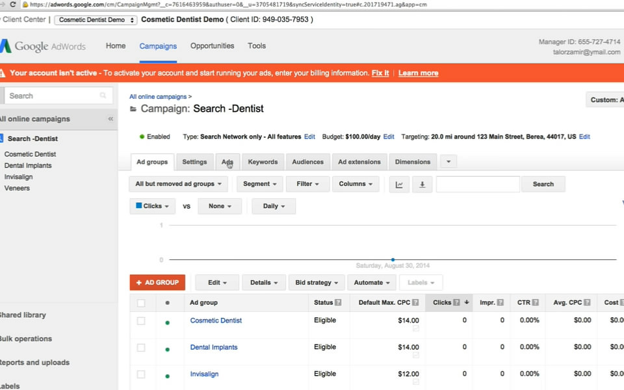Switch to the Audiences tab

307,162
